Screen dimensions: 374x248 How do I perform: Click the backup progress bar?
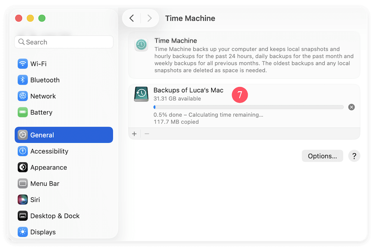click(248, 107)
